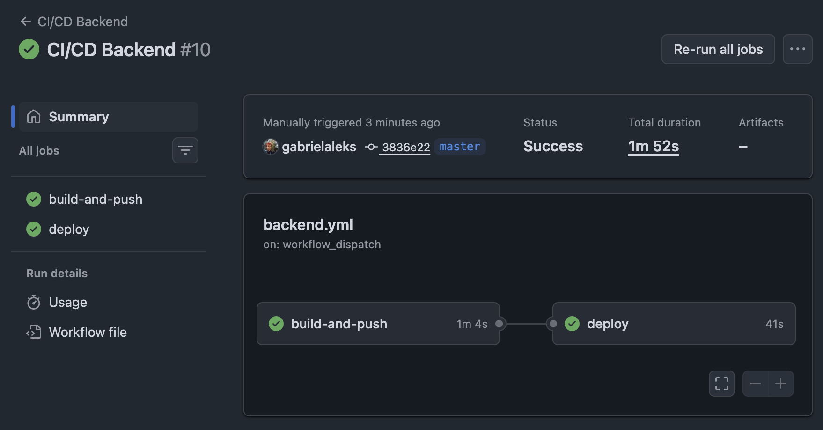The image size is (823, 430).
Task: Click the fullscreen icon in the workflow graph
Action: pyautogui.click(x=721, y=383)
